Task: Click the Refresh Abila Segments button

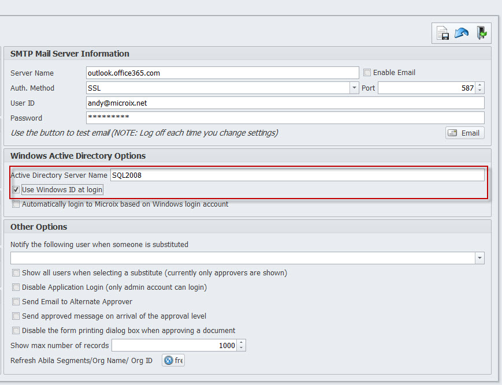Action: 173,361
